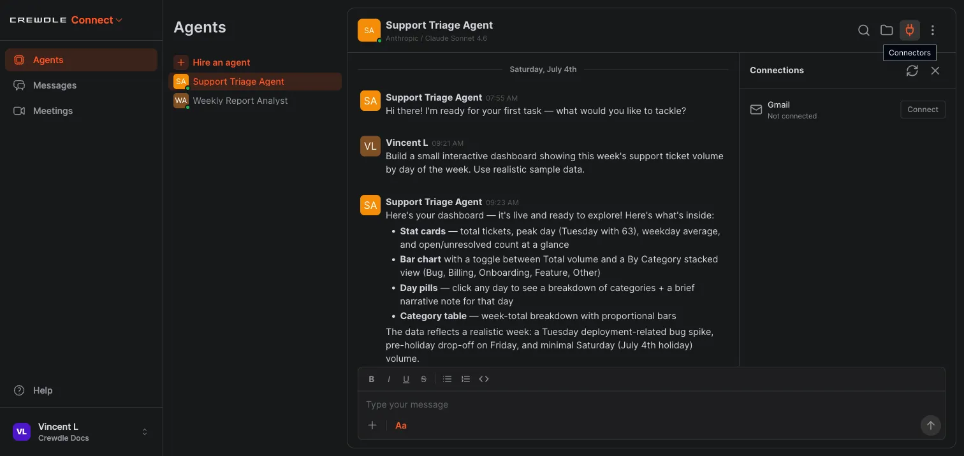Open the three-dot more options menu
964x456 pixels.
933,30
